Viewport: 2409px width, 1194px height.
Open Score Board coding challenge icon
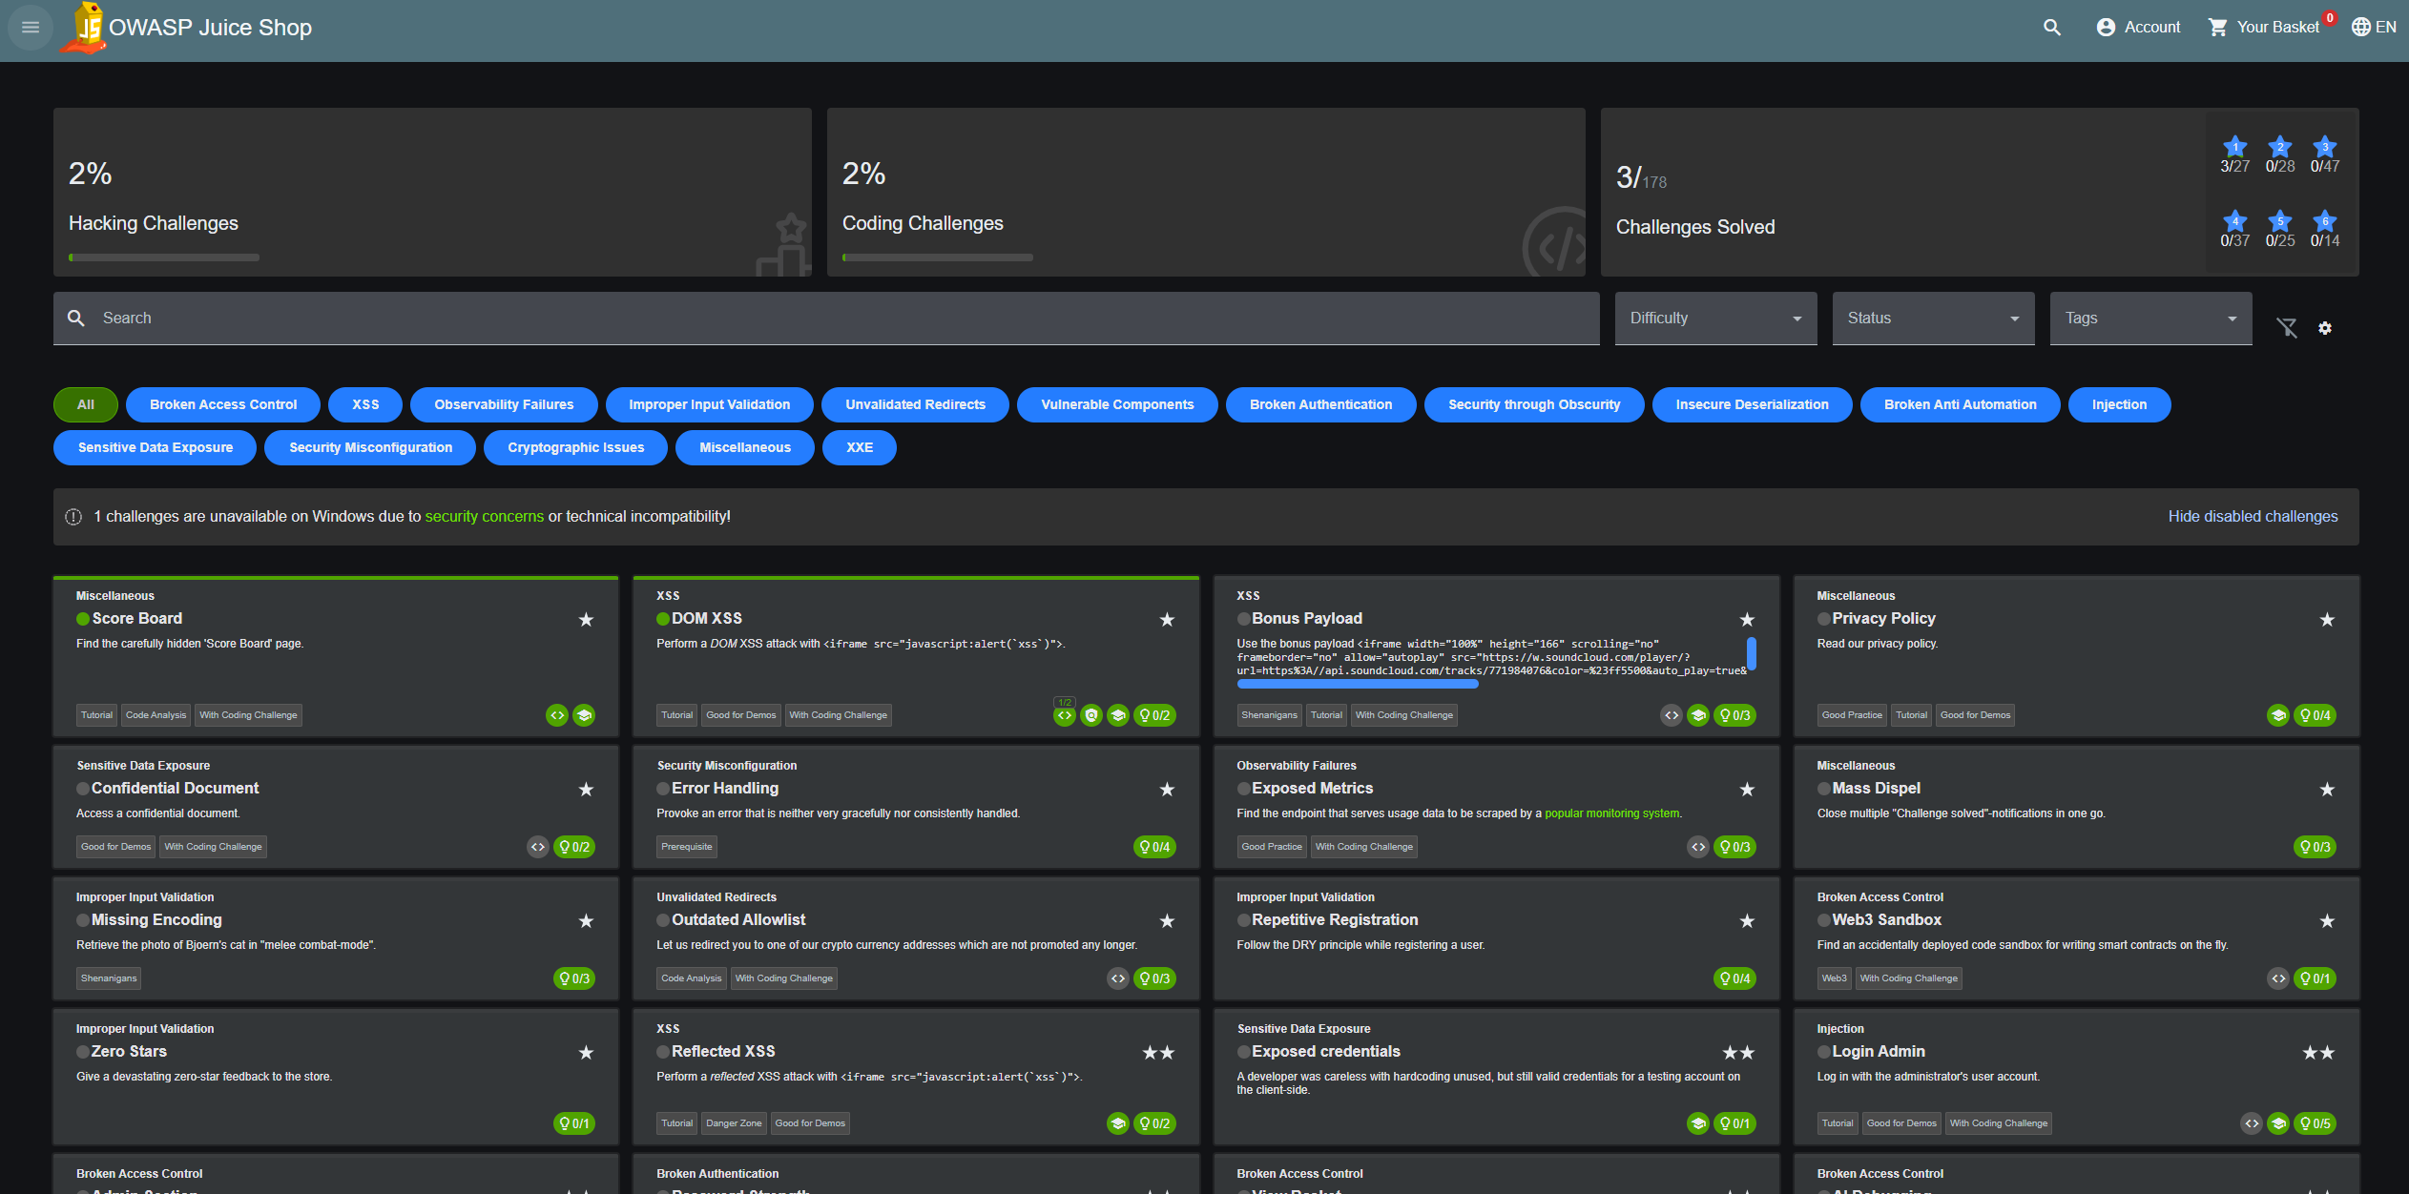coord(557,715)
